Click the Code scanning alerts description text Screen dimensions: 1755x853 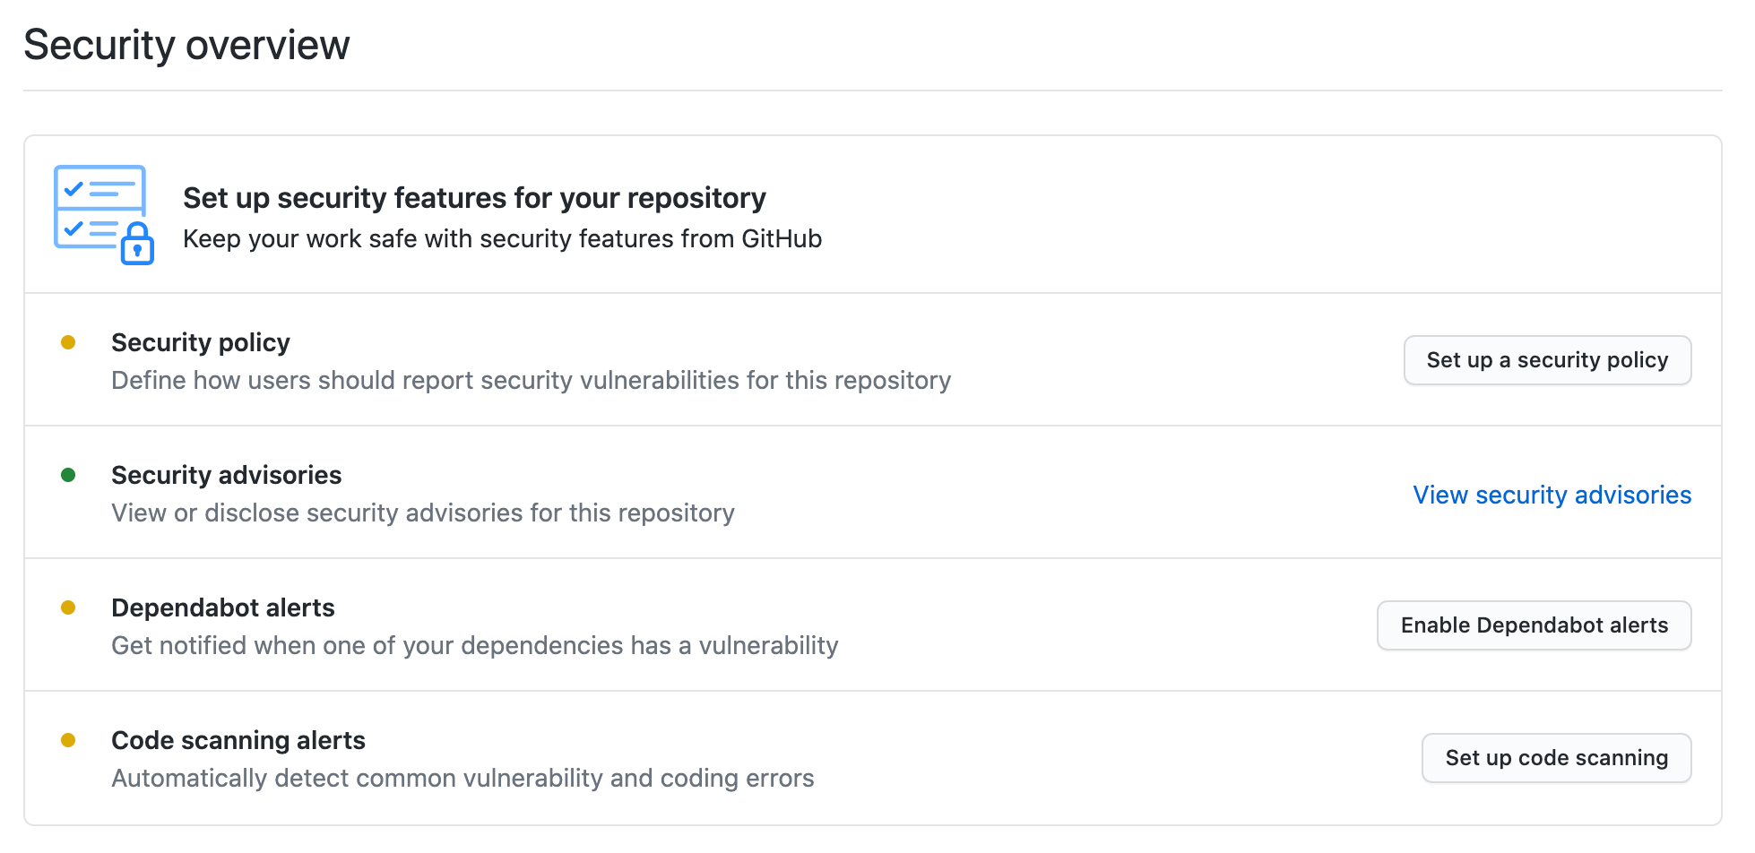point(463,779)
